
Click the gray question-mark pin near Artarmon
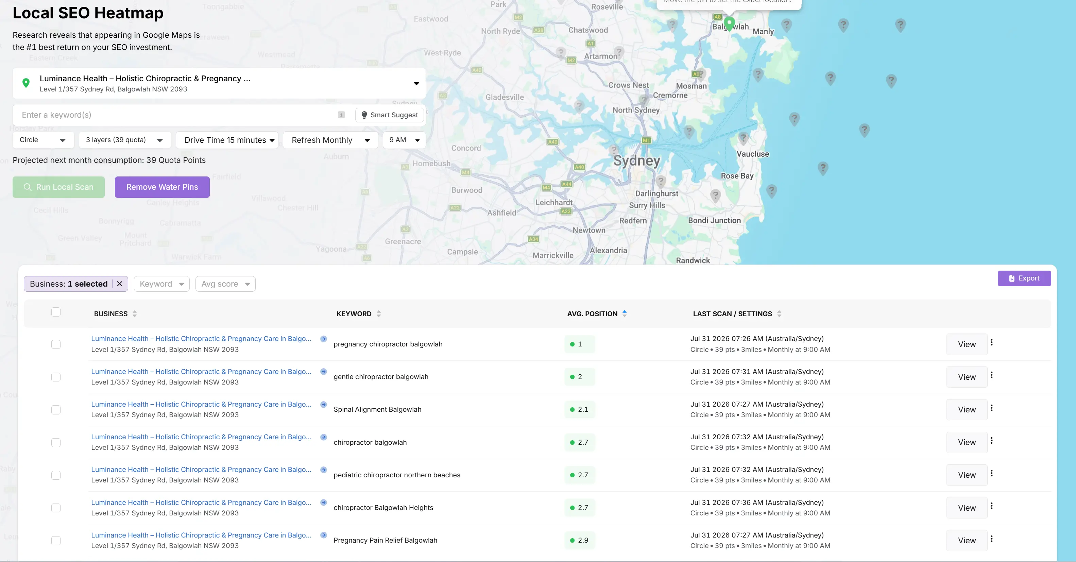619,53
